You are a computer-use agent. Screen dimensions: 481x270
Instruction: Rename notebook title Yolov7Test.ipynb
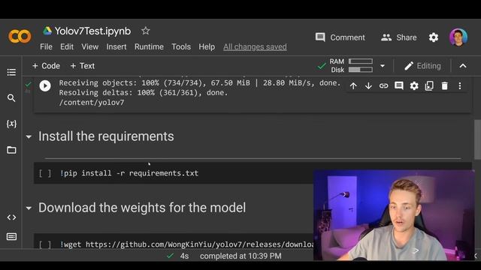(92, 31)
